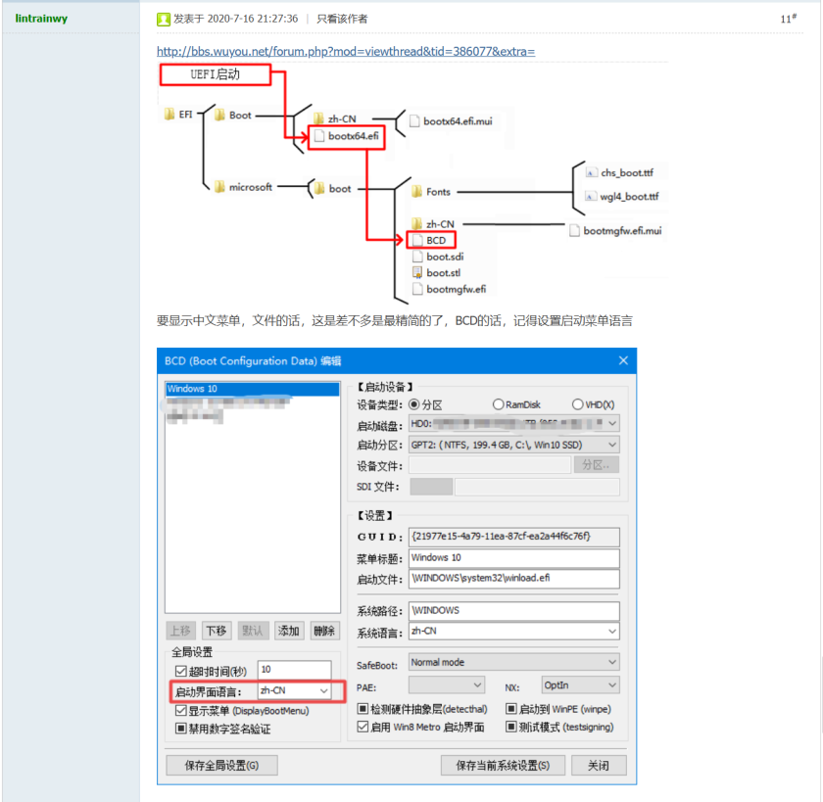Open the 系统语言 zh-CN dropdown

pyautogui.click(x=513, y=631)
